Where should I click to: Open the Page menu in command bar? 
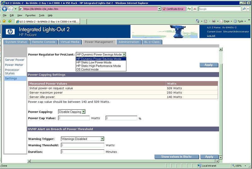pos(226,21)
